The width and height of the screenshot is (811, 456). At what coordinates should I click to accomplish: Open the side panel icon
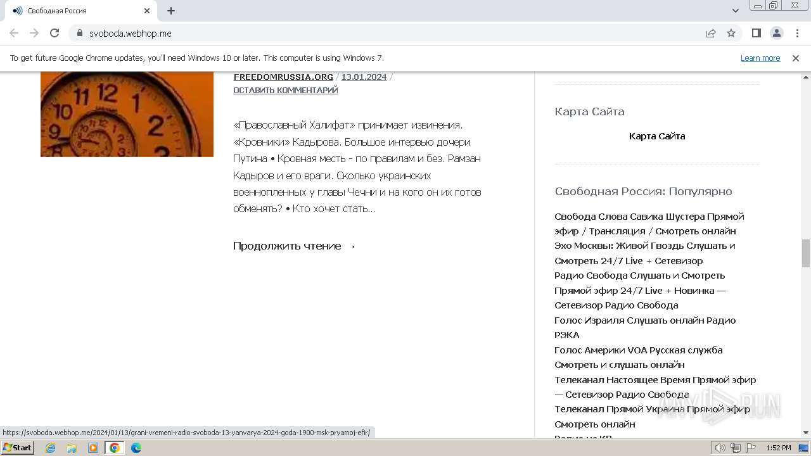pos(756,33)
